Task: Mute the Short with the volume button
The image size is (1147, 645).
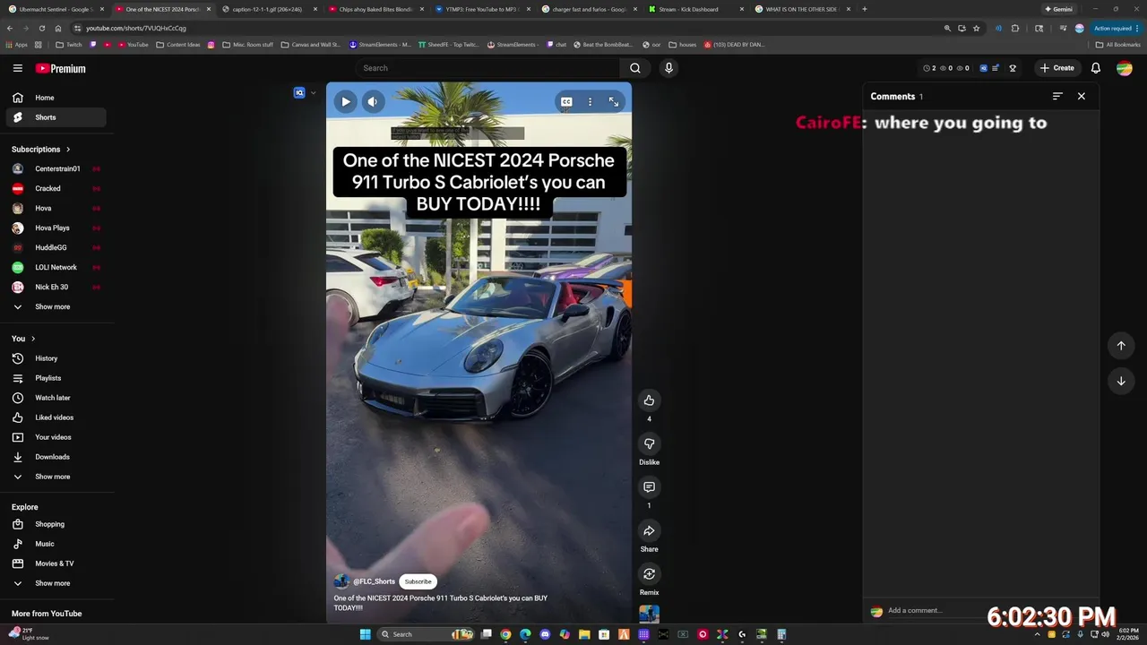Action: 373,101
